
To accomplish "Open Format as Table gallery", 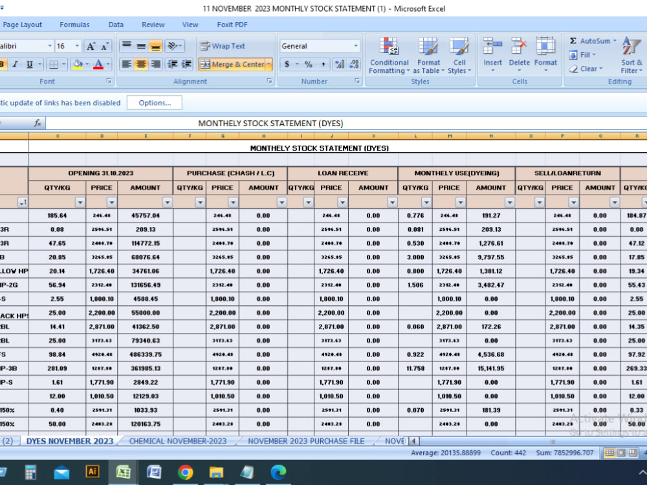I will coord(428,56).
